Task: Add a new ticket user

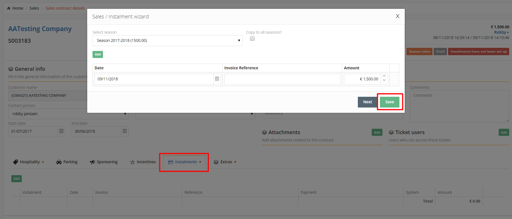Action: point(504,132)
